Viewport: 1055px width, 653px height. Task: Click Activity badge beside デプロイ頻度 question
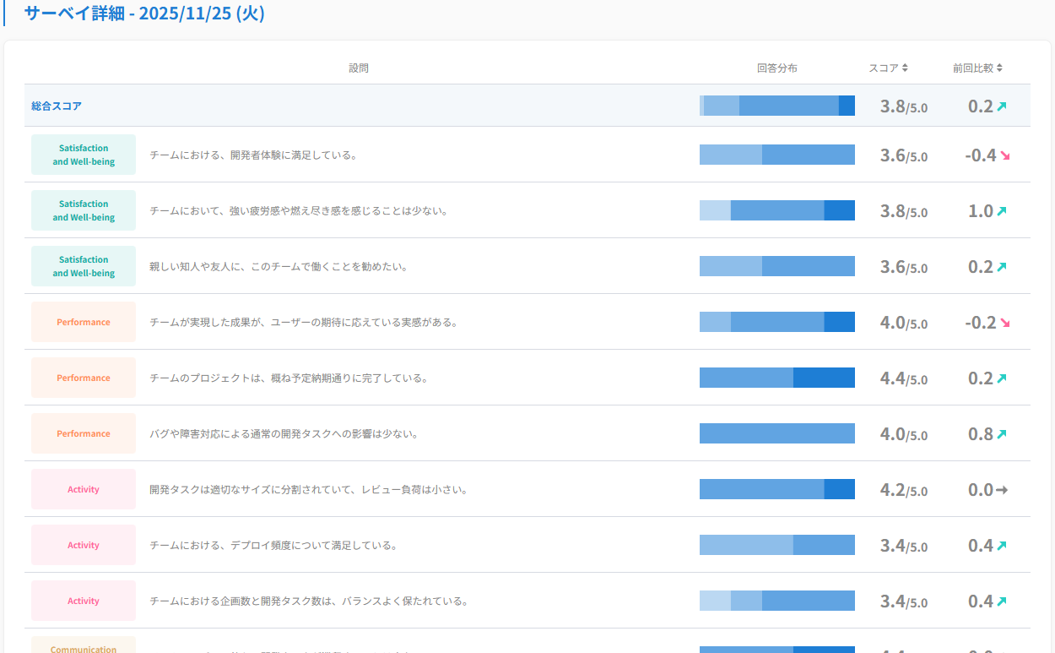pyautogui.click(x=84, y=545)
